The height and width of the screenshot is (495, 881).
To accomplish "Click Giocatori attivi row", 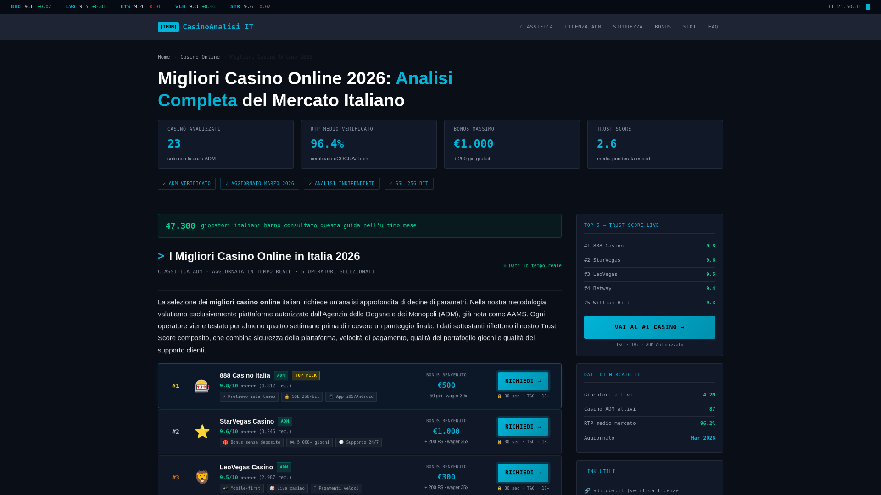I will (x=649, y=395).
